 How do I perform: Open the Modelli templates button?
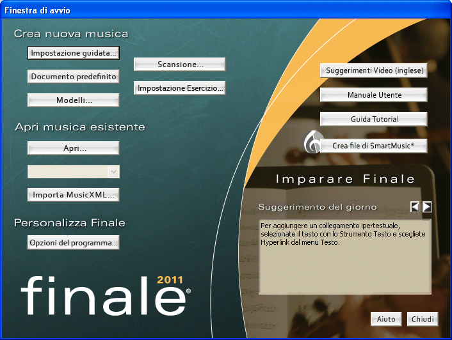tap(74, 100)
